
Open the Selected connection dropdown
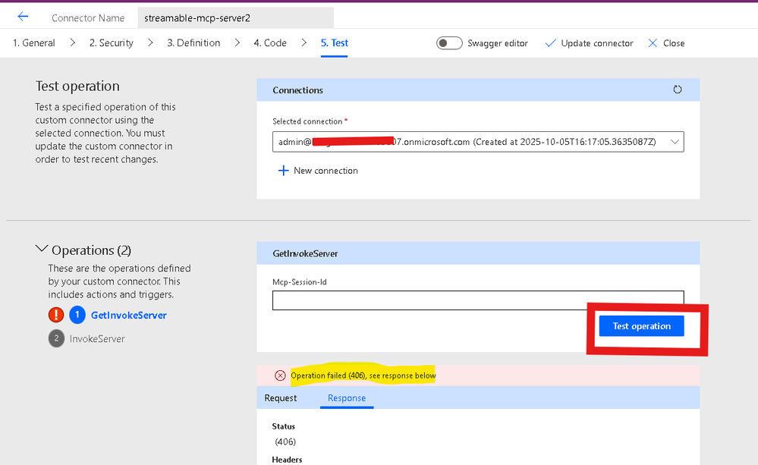point(478,142)
